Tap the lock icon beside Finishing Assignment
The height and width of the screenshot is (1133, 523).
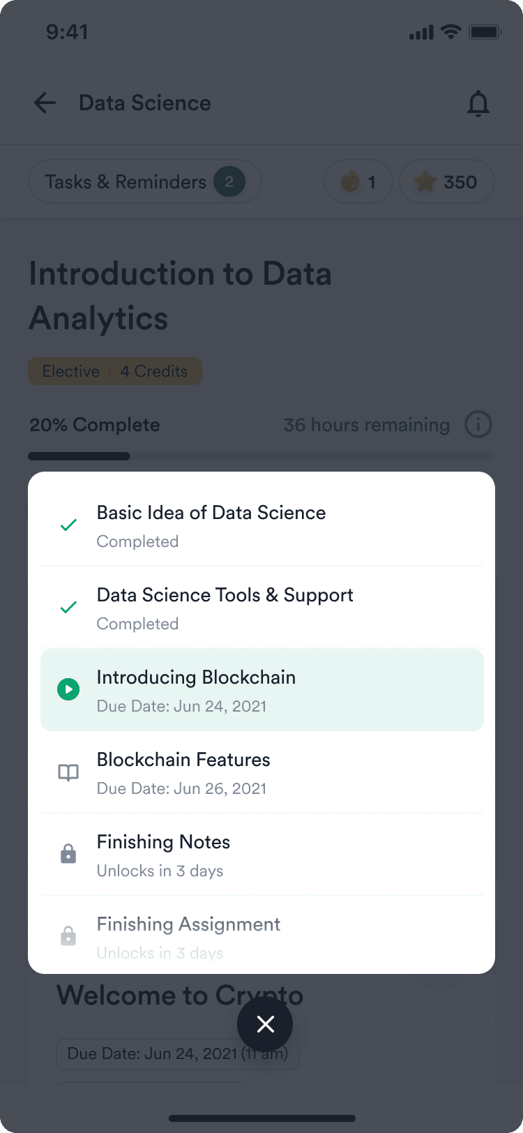click(x=68, y=936)
